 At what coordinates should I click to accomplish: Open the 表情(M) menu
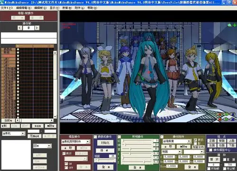click(67, 8)
